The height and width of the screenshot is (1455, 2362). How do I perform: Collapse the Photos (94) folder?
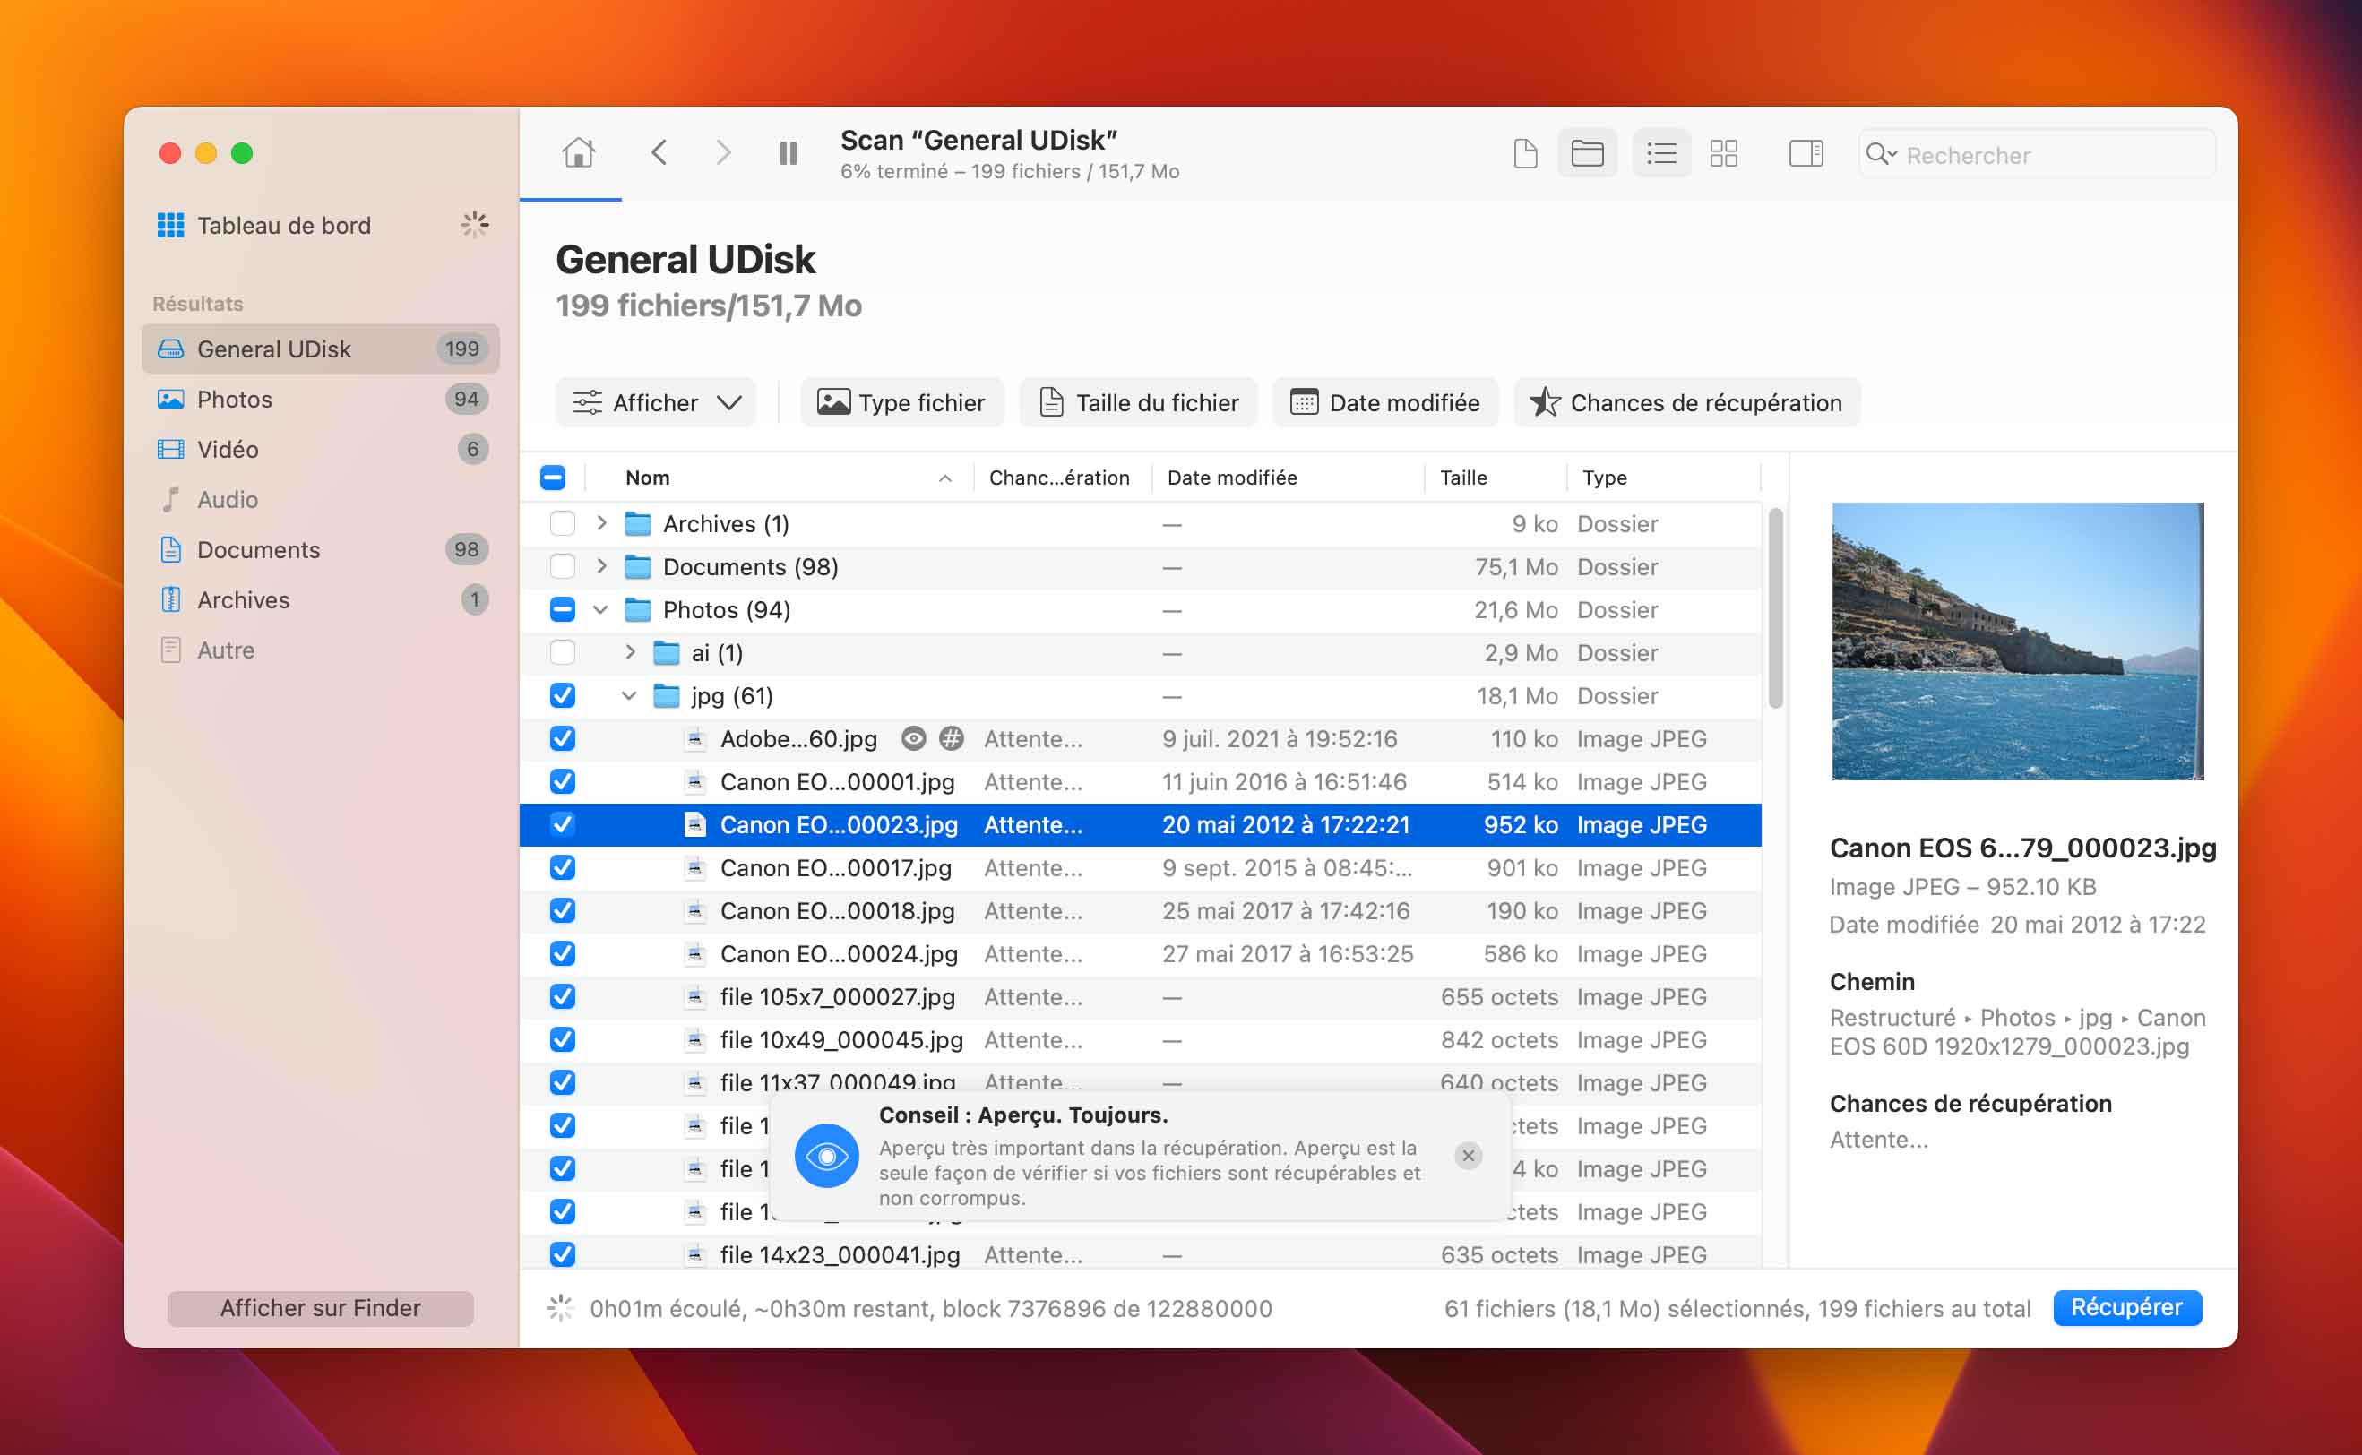click(x=600, y=610)
